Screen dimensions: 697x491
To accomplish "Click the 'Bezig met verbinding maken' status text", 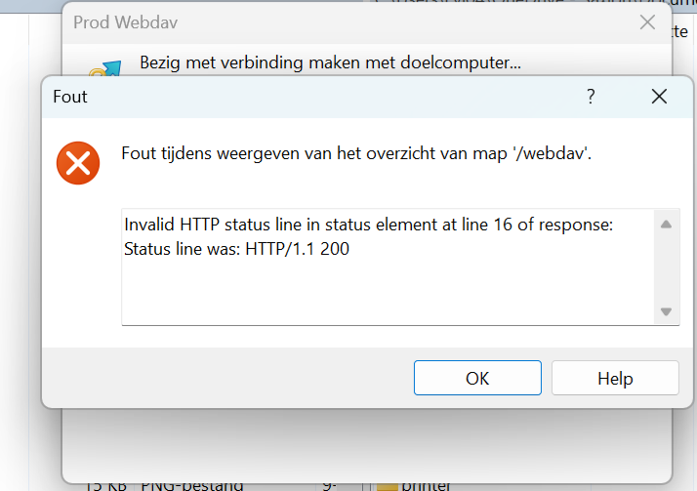I will click(x=330, y=63).
